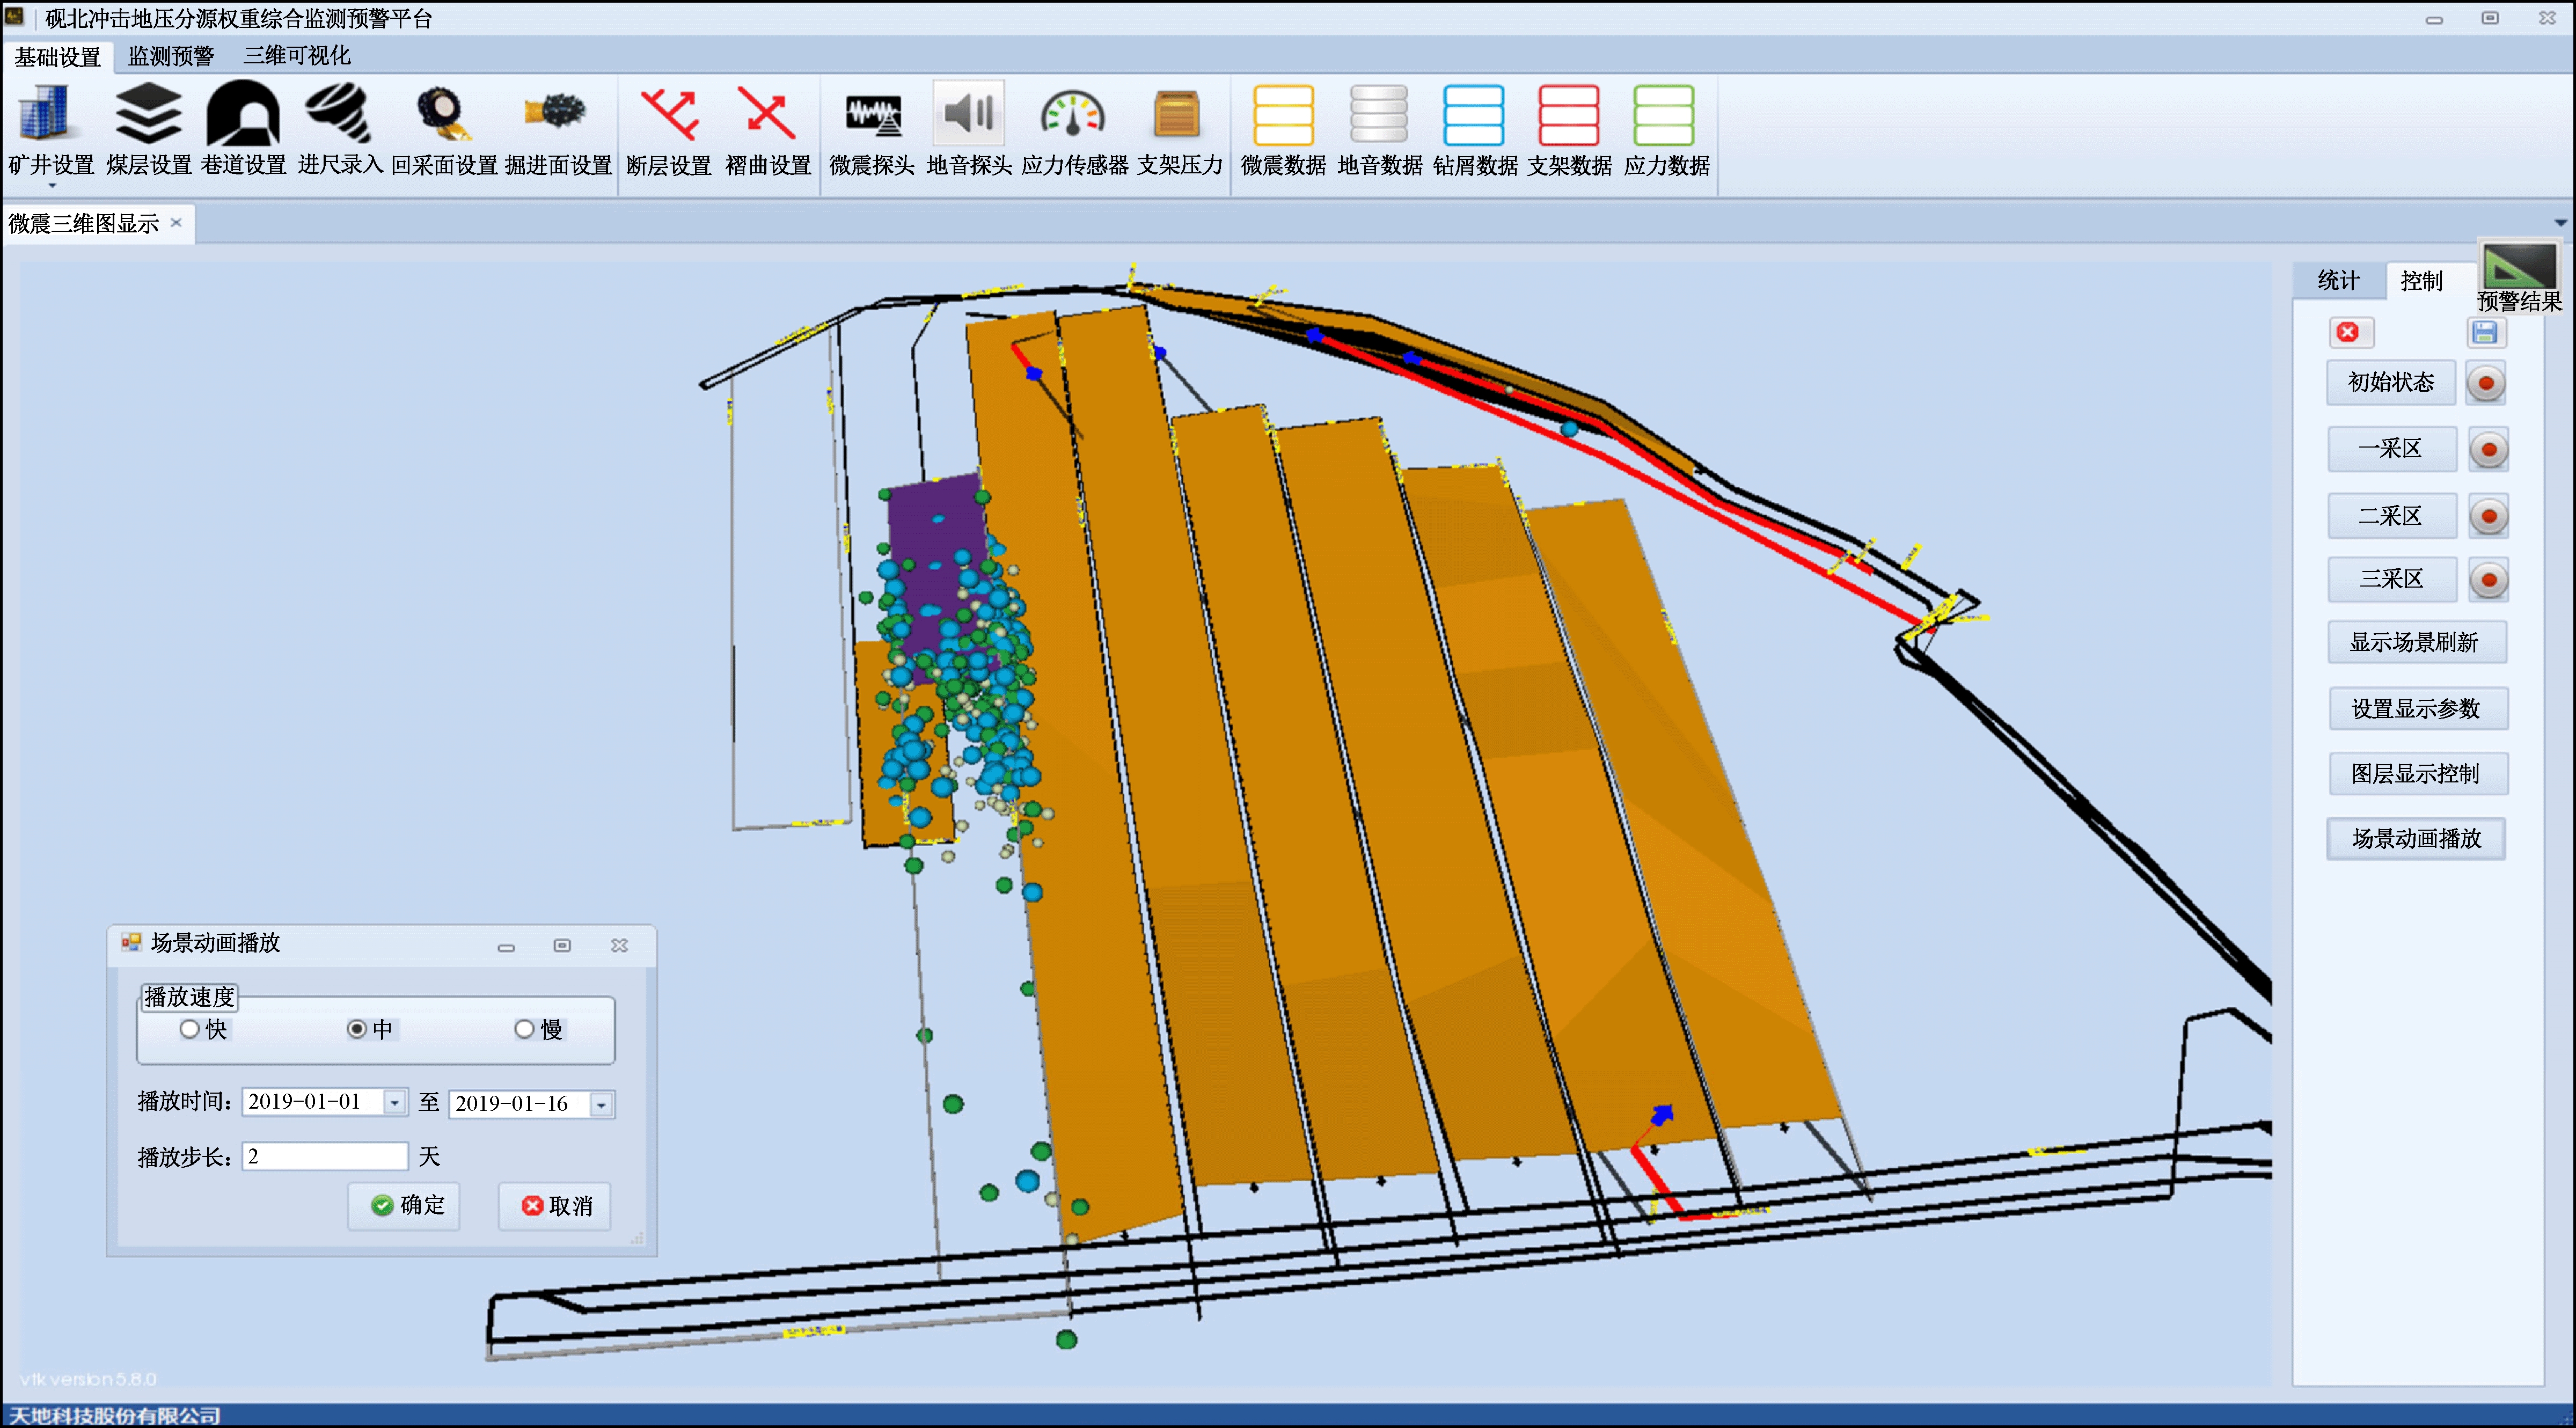This screenshot has height=1428, width=2576.
Task: Switch to 监测预警 ribbon tab
Action: click(171, 56)
